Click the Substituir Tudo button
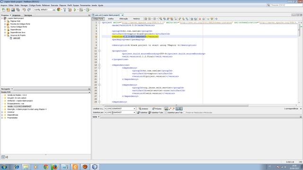This screenshot has height=170, width=303. [156, 112]
